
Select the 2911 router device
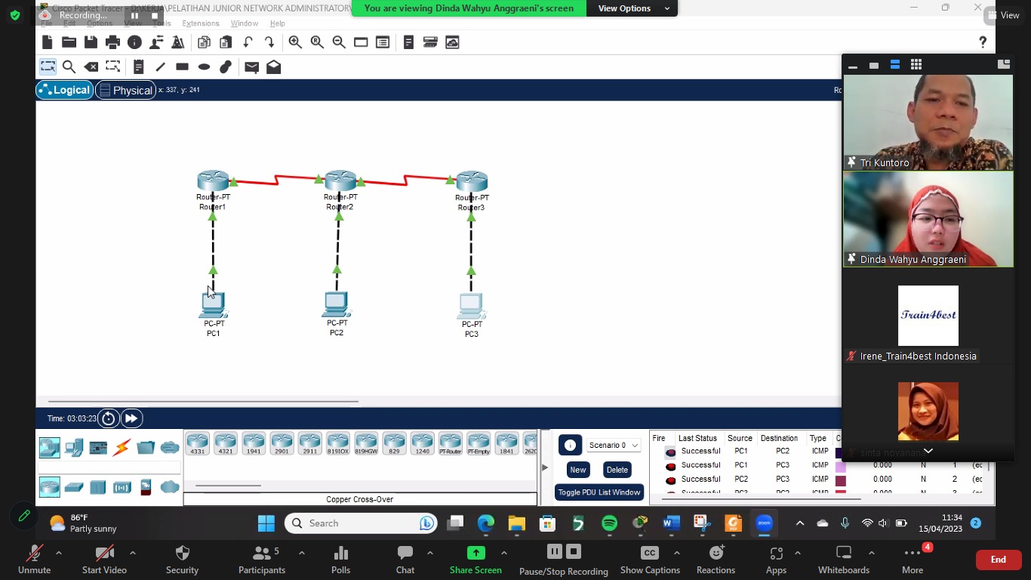[309, 443]
